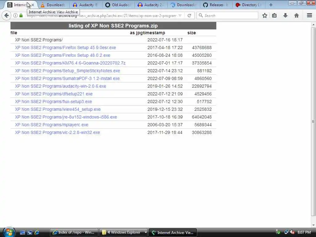Screen dimensions: 316x237
Task: Open audacity-win-2.0.6.exe link
Action: click(60, 86)
